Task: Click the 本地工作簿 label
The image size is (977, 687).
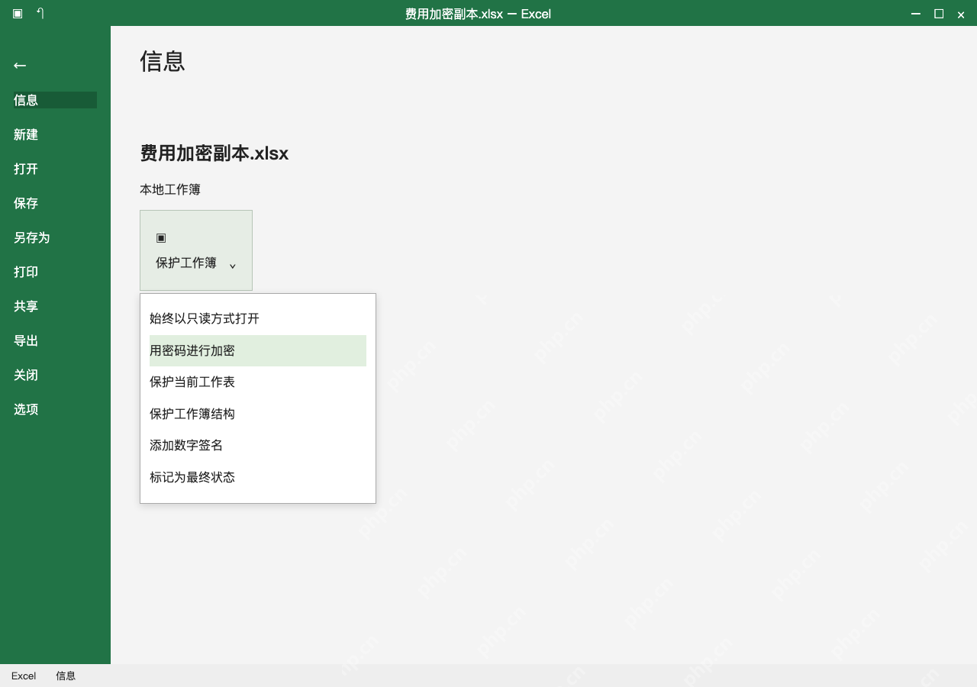Action: point(170,189)
